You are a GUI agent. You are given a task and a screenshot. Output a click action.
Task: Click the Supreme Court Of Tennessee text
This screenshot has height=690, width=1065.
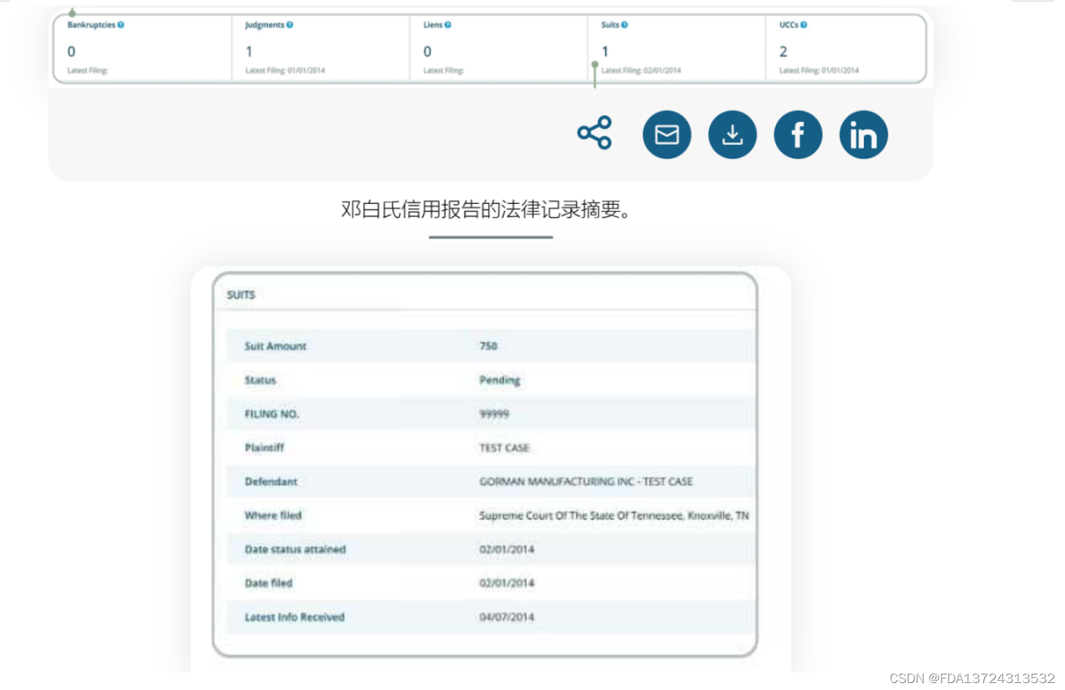click(613, 515)
